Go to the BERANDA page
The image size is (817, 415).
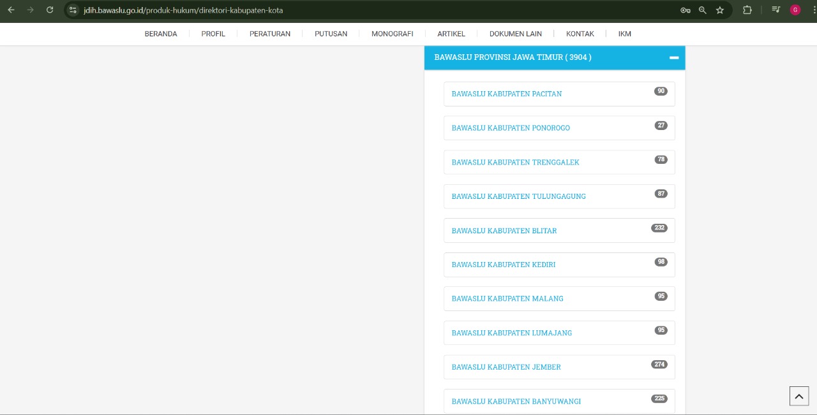coord(161,34)
